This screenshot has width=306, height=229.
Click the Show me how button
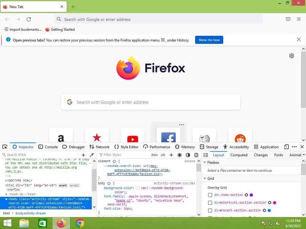pyautogui.click(x=209, y=40)
